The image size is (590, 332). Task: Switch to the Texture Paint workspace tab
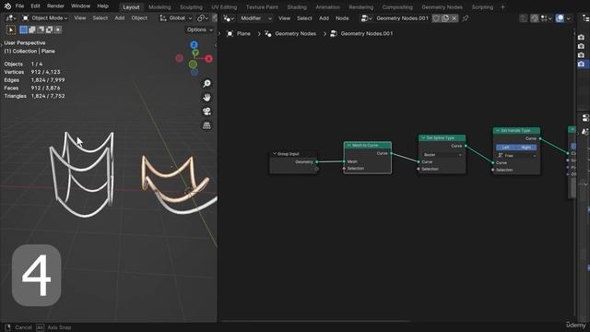point(262,7)
